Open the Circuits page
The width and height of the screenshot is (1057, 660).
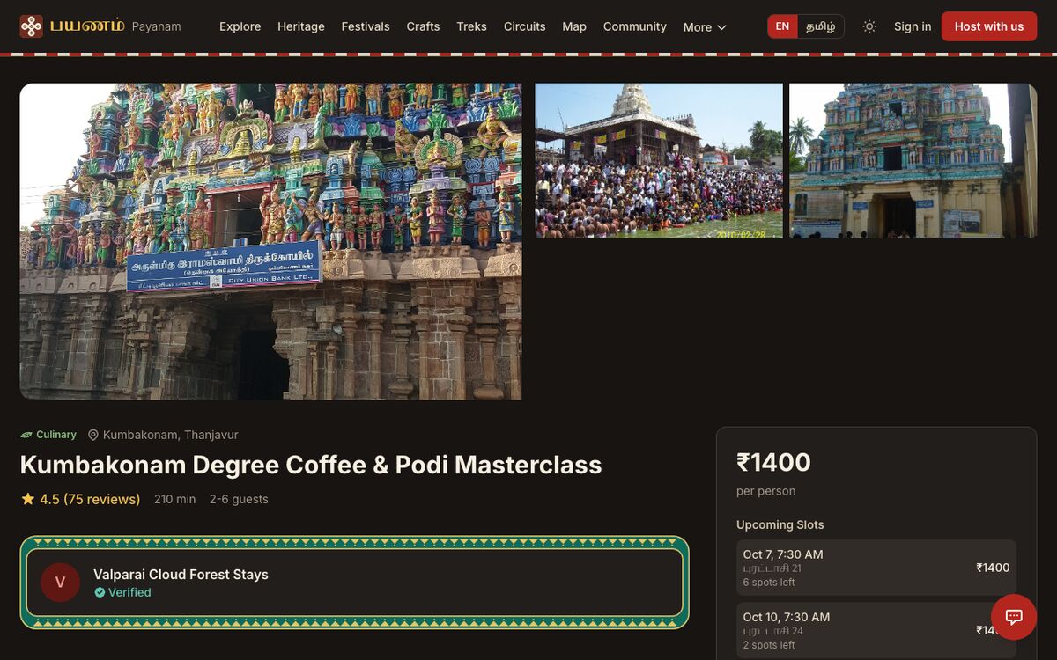point(525,26)
